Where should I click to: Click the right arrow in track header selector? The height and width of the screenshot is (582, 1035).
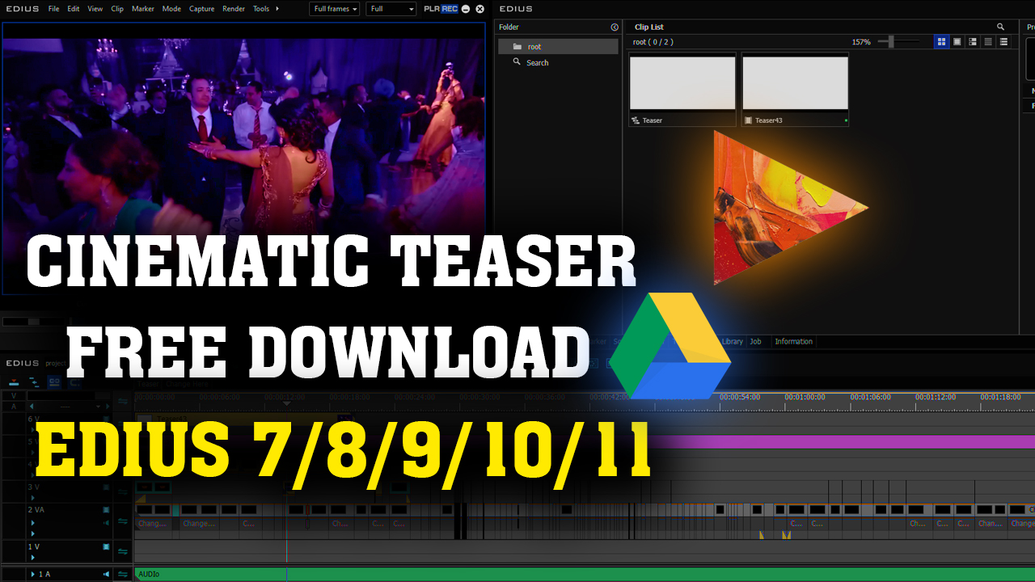point(106,407)
